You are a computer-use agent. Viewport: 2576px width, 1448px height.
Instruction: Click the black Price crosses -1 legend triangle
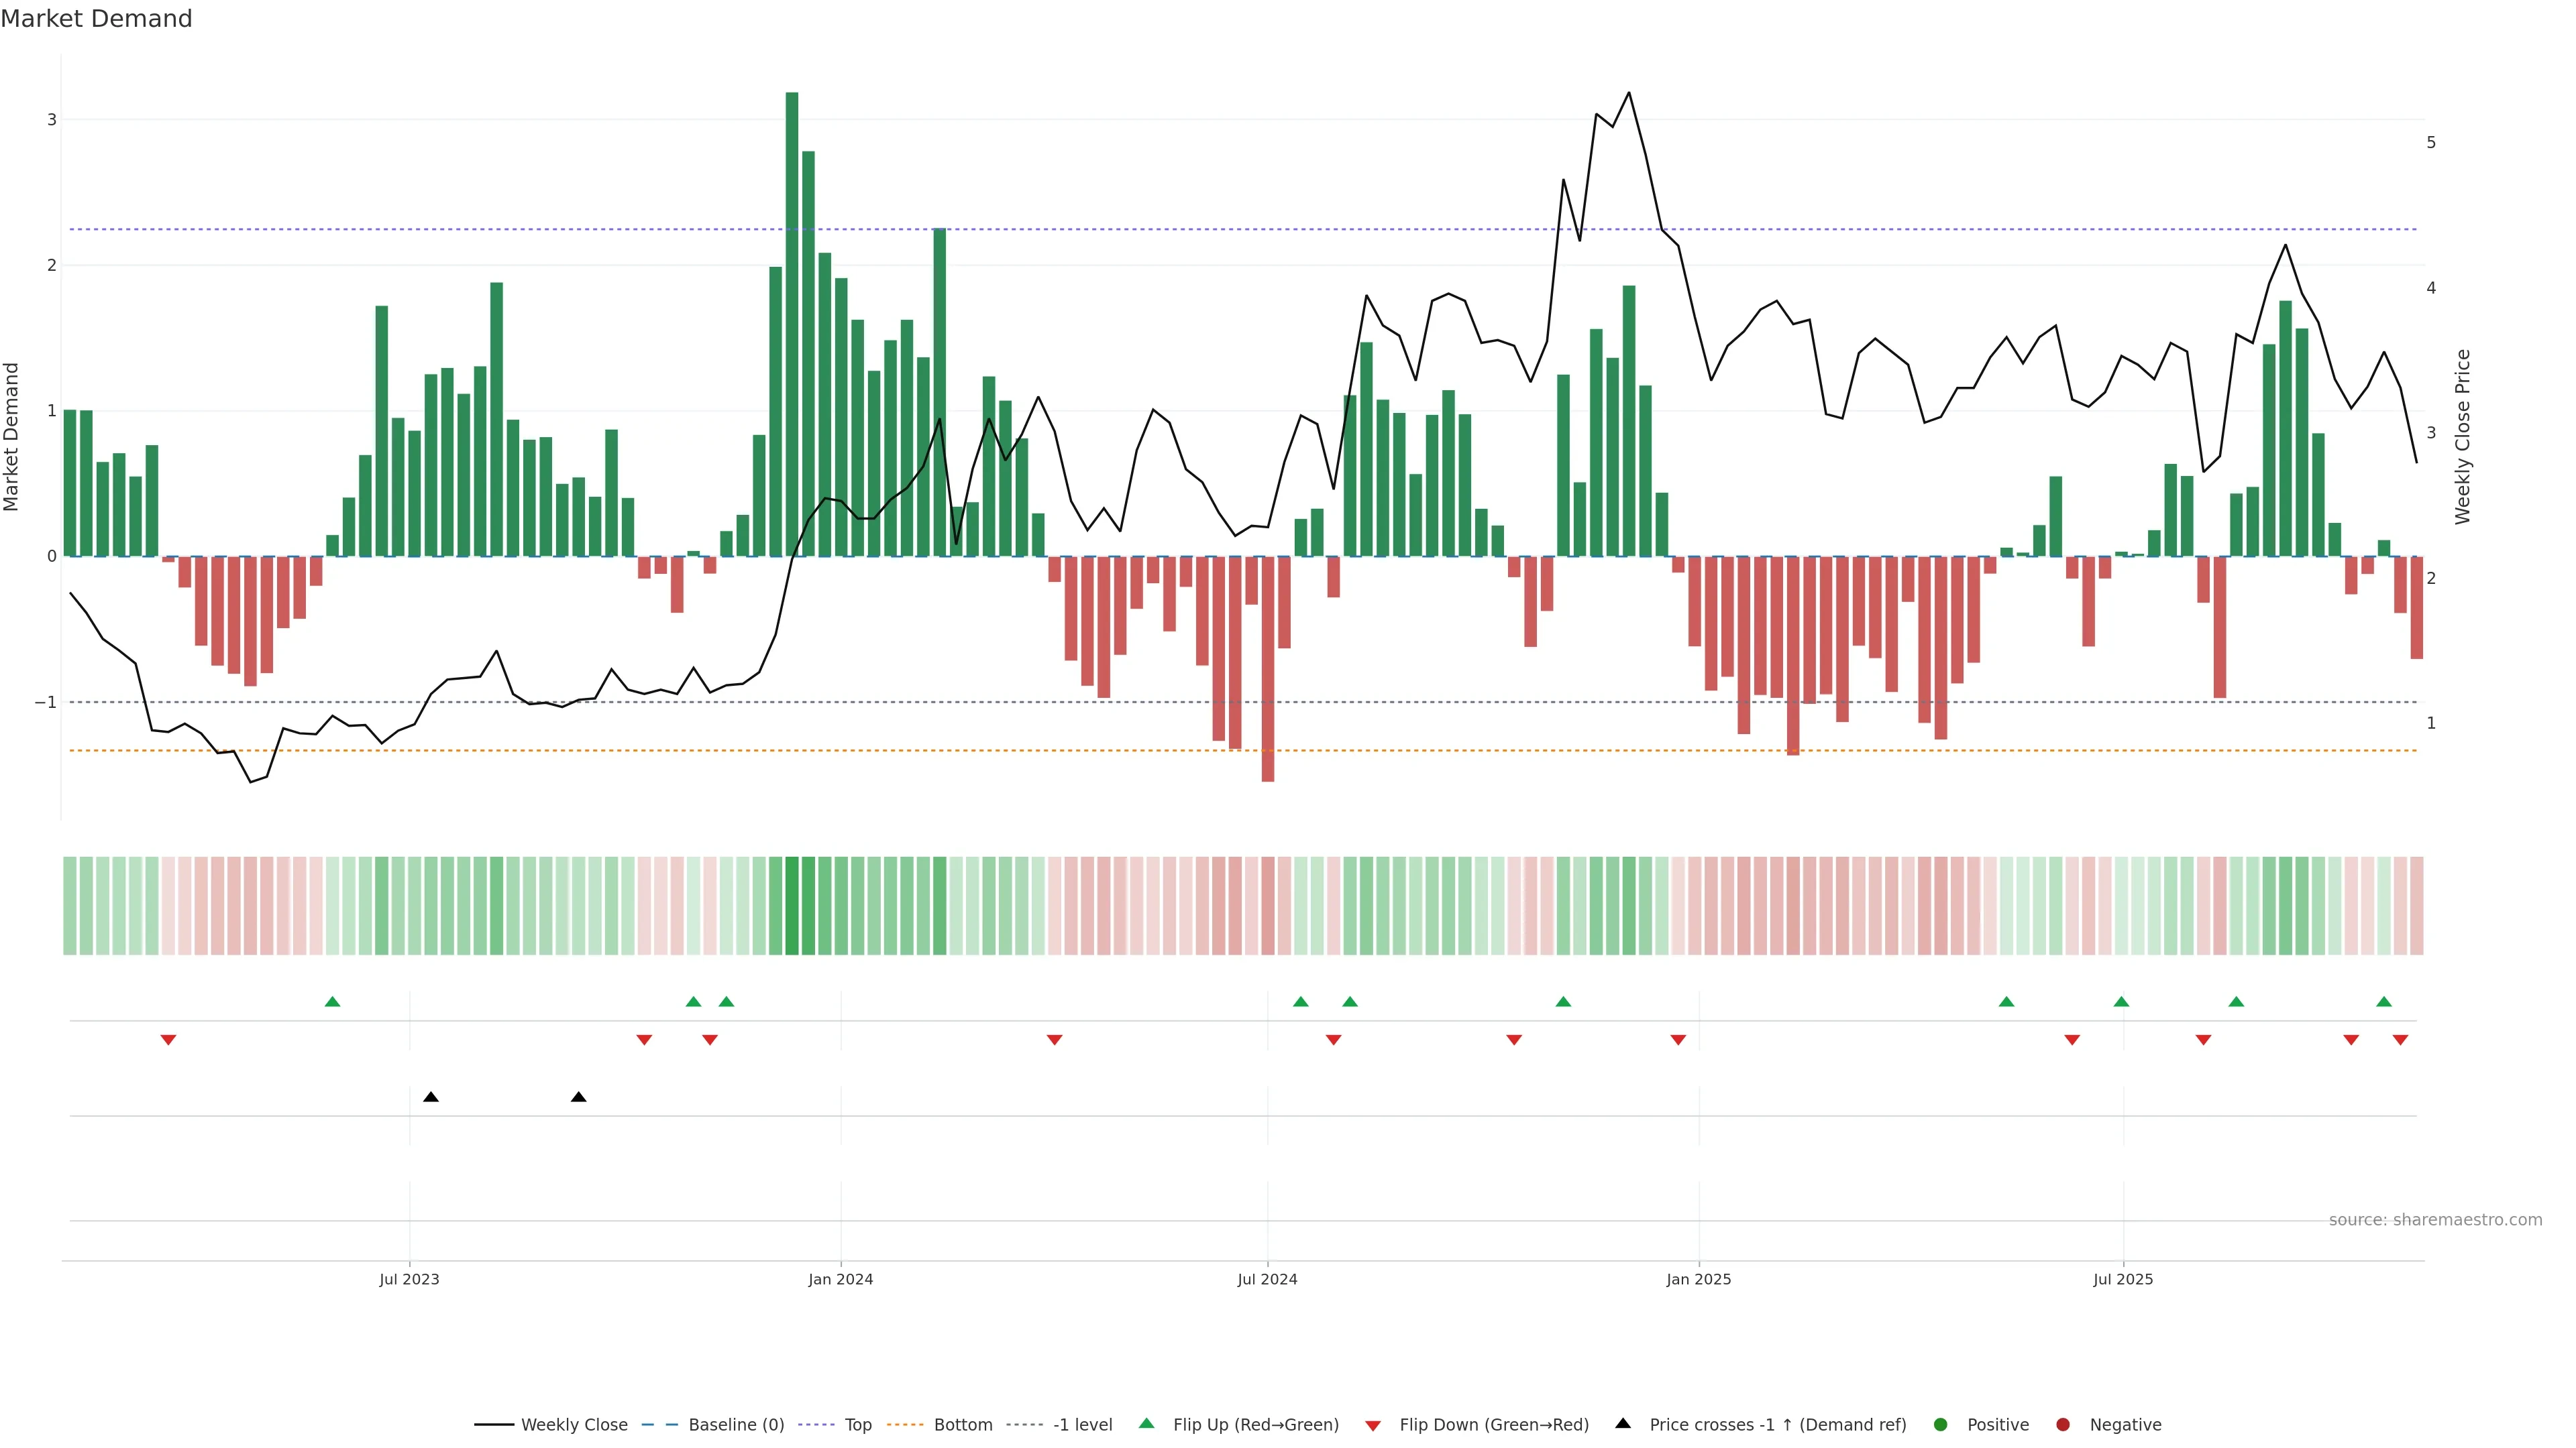click(x=1623, y=1424)
